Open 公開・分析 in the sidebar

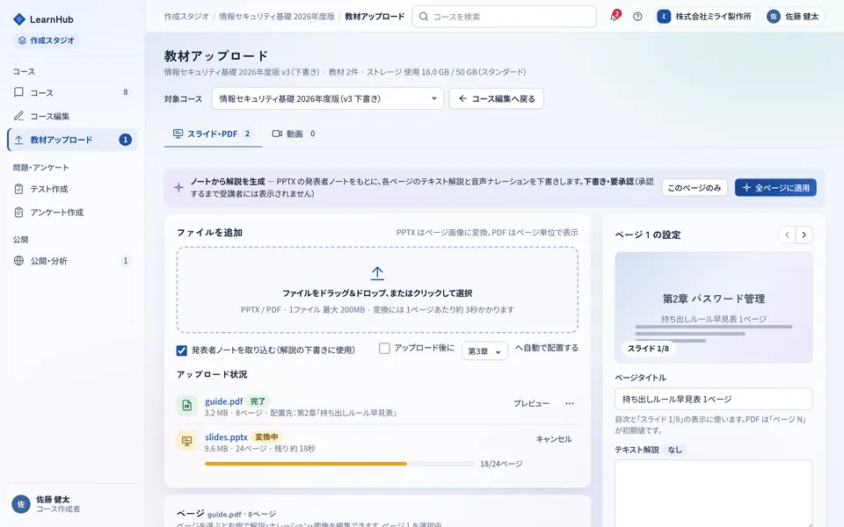click(72, 261)
